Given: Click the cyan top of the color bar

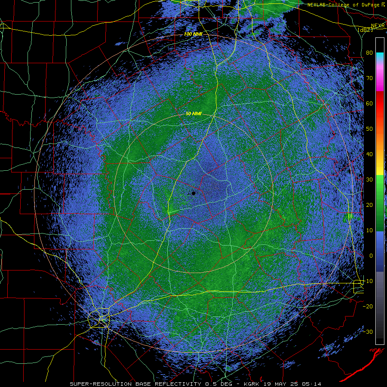Looking at the screenshot, I should 380,55.
